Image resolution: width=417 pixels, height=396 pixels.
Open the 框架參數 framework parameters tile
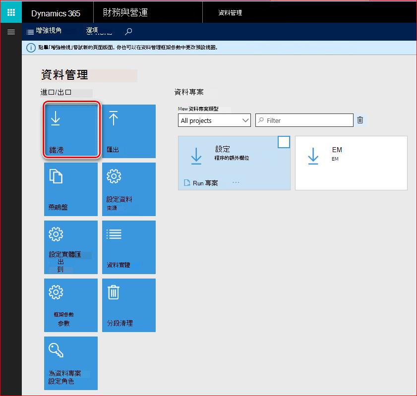pyautogui.click(x=71, y=305)
